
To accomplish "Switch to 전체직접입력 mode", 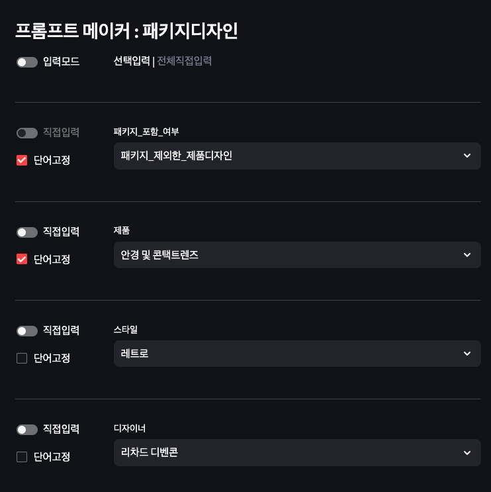I will [x=184, y=62].
